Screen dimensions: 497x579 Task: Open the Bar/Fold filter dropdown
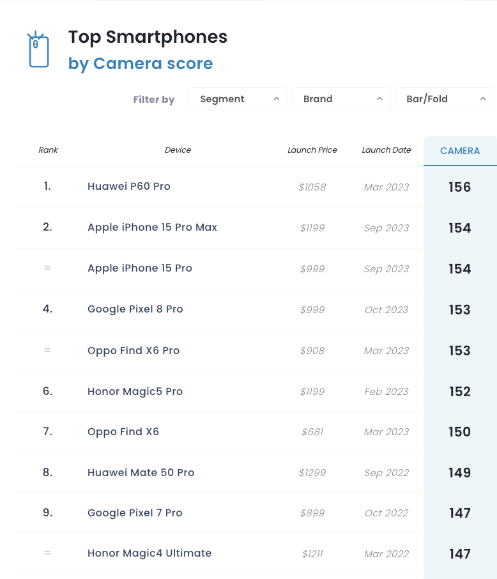point(445,99)
